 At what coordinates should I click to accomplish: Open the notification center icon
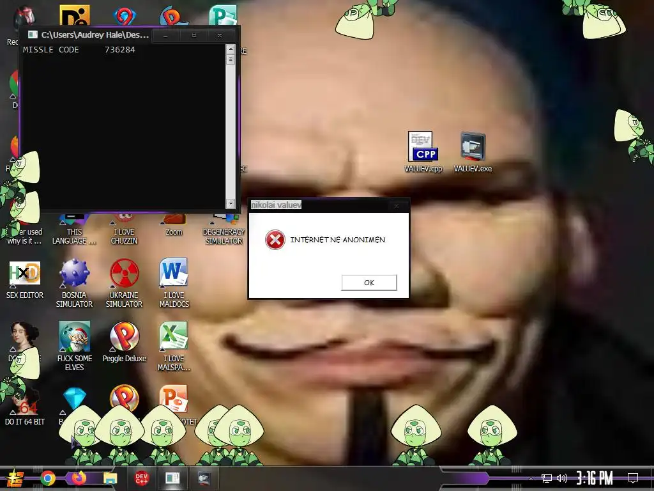click(x=633, y=478)
